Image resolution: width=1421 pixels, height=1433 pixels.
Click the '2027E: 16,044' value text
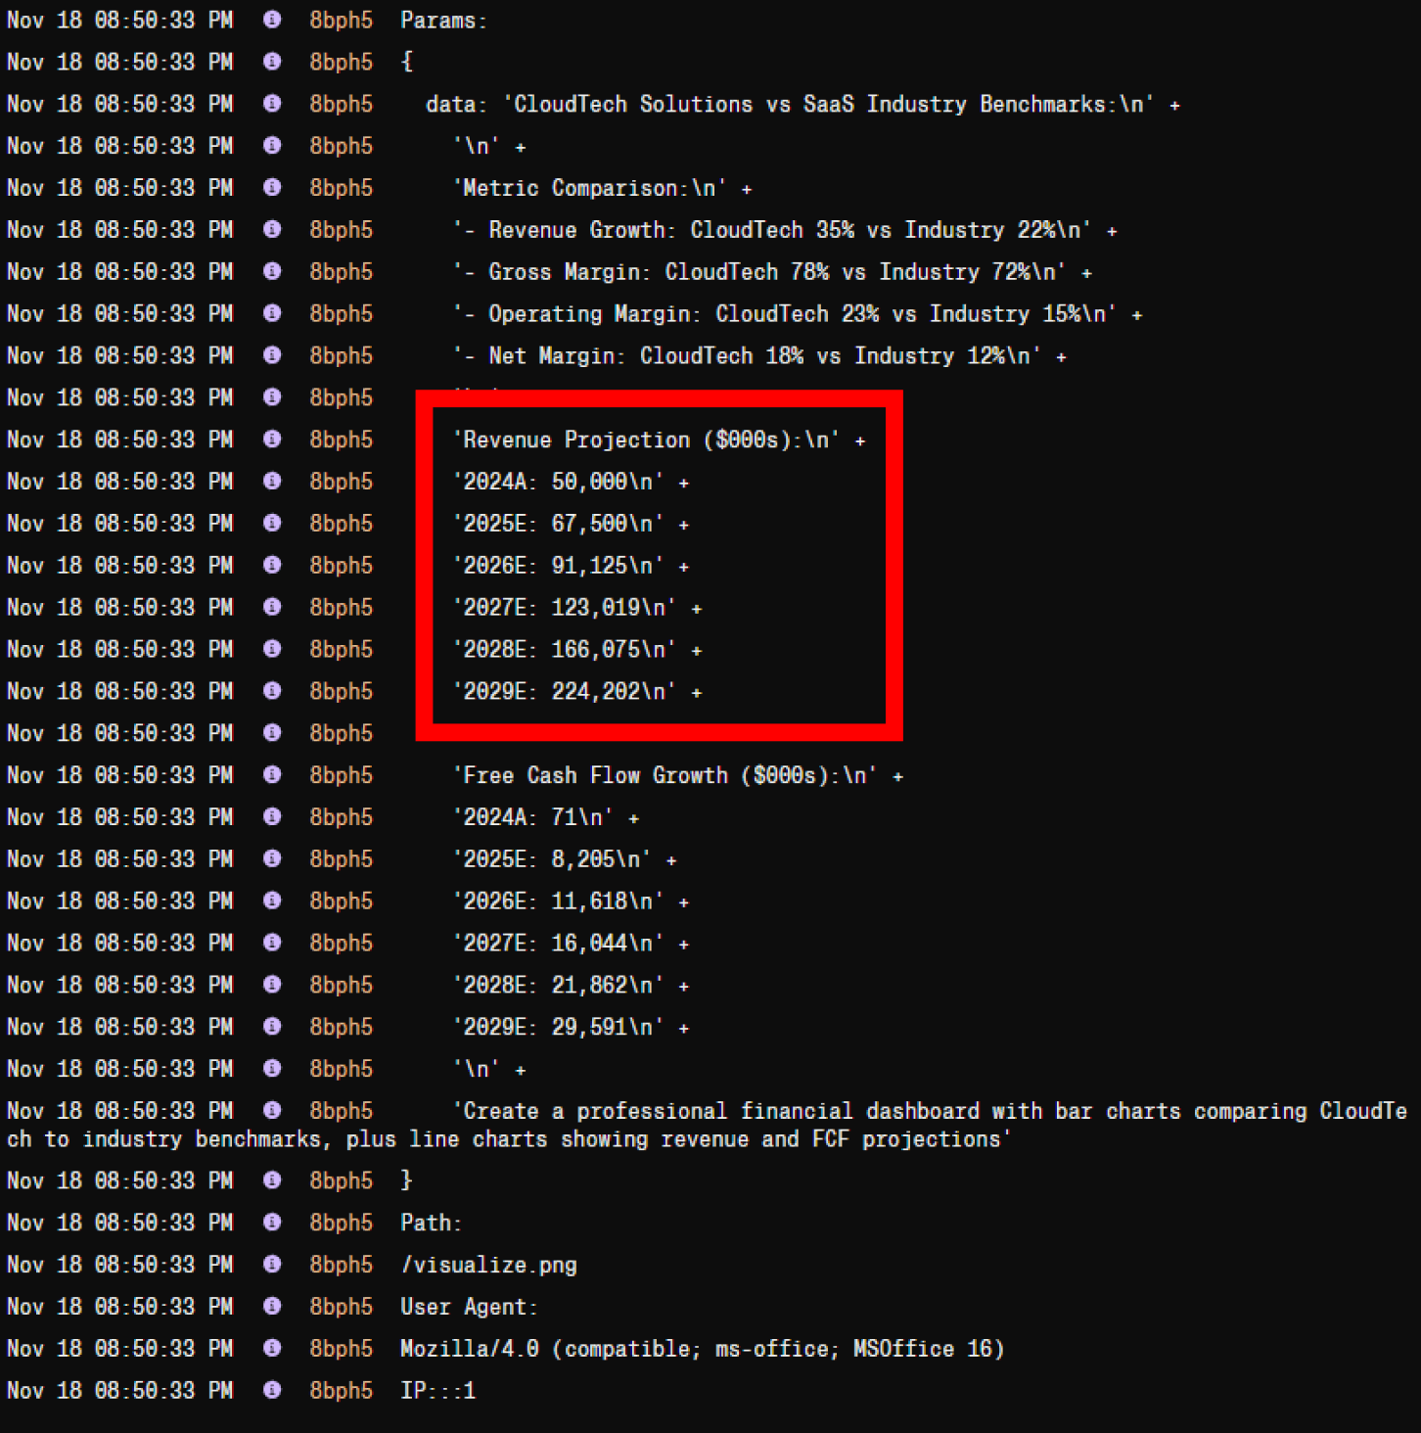[545, 944]
